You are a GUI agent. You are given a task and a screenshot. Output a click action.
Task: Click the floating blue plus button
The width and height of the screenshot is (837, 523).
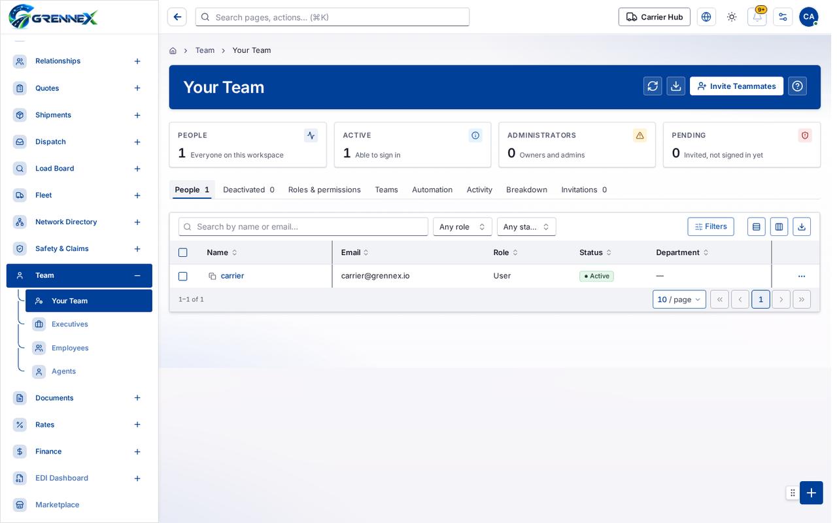click(811, 493)
